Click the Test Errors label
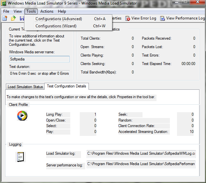The image size is (206, 183). click(151, 55)
